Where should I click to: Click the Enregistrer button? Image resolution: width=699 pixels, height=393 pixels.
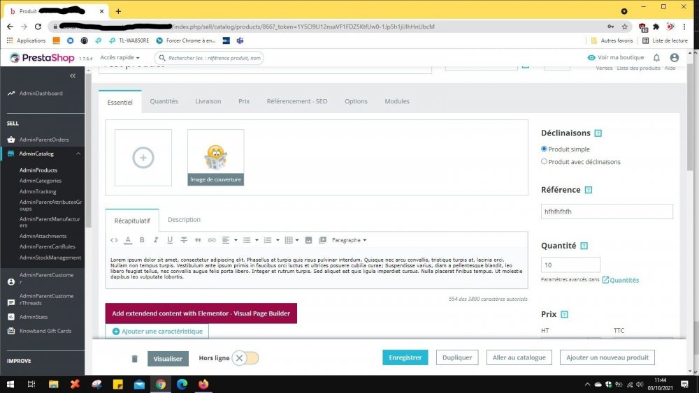405,357
